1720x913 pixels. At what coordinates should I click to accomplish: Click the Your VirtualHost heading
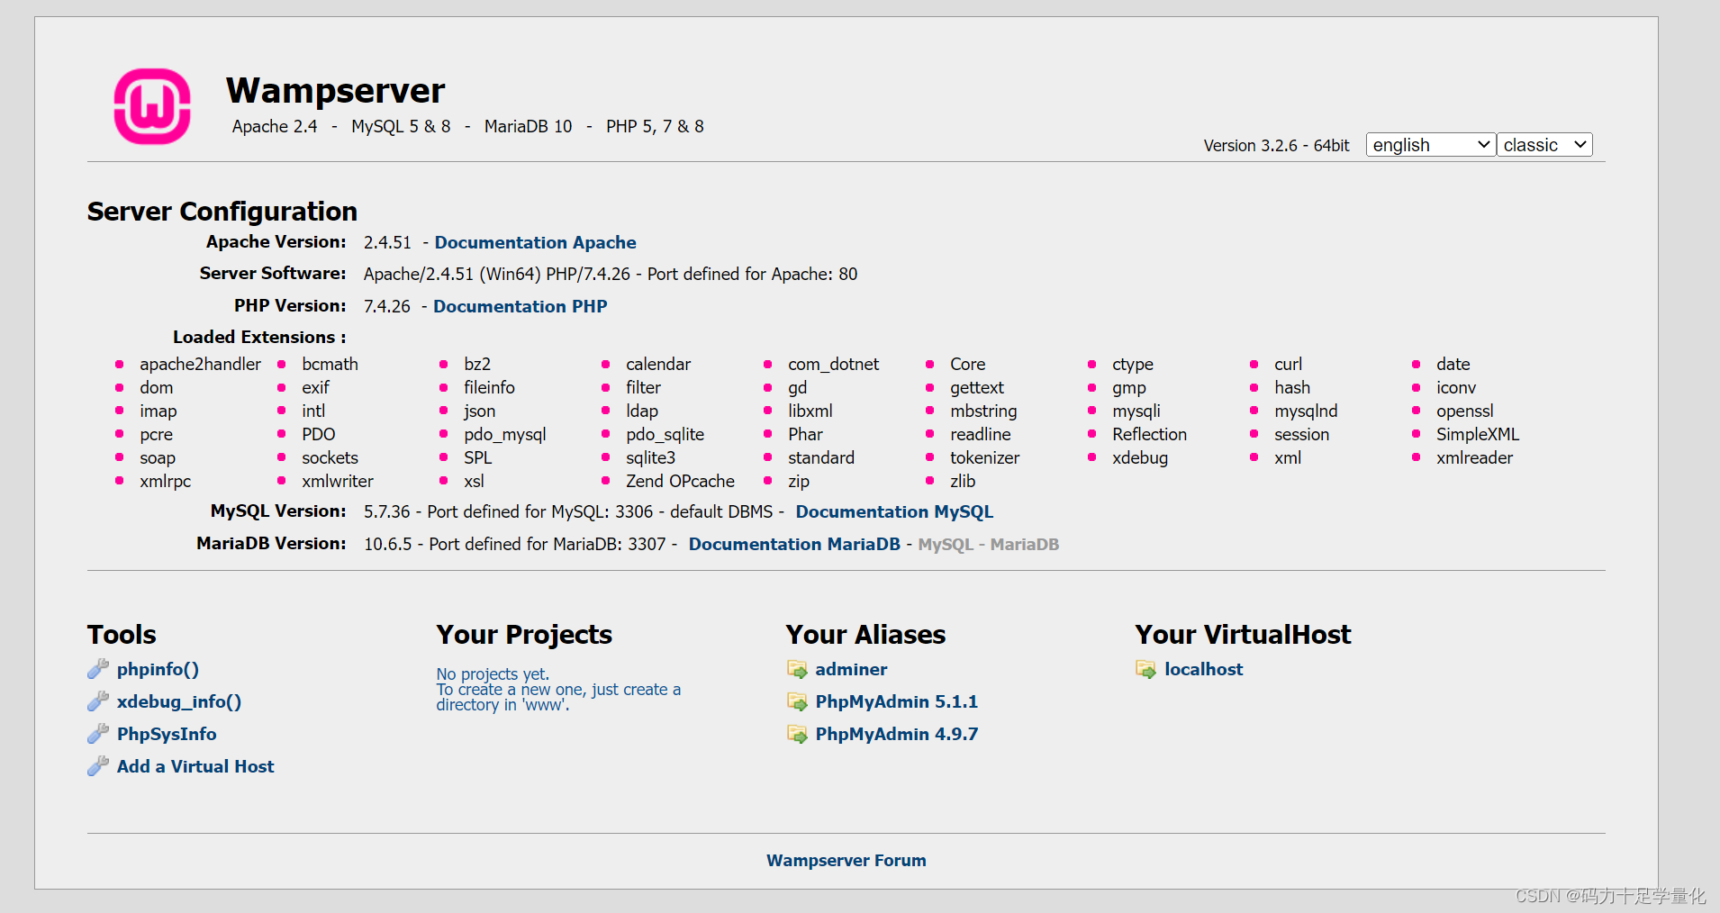(x=1243, y=634)
